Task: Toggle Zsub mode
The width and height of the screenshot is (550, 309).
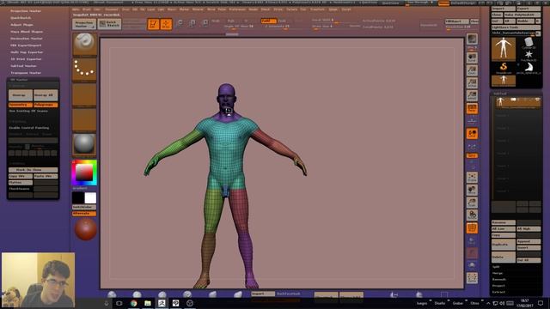Action: tap(282, 21)
